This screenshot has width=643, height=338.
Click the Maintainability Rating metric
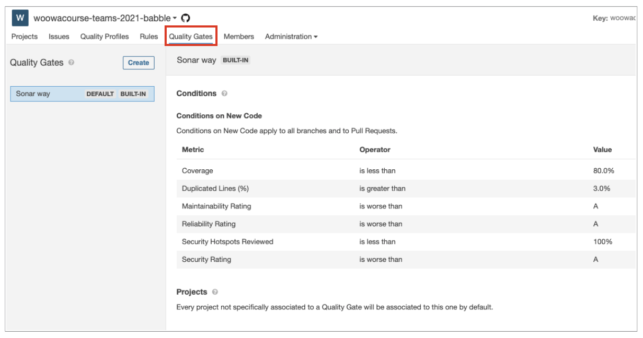click(x=216, y=206)
